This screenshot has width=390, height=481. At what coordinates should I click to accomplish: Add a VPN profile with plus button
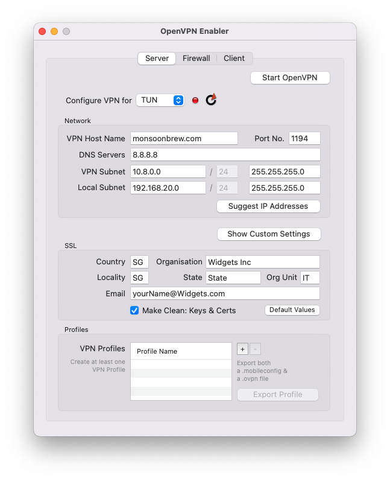point(242,349)
